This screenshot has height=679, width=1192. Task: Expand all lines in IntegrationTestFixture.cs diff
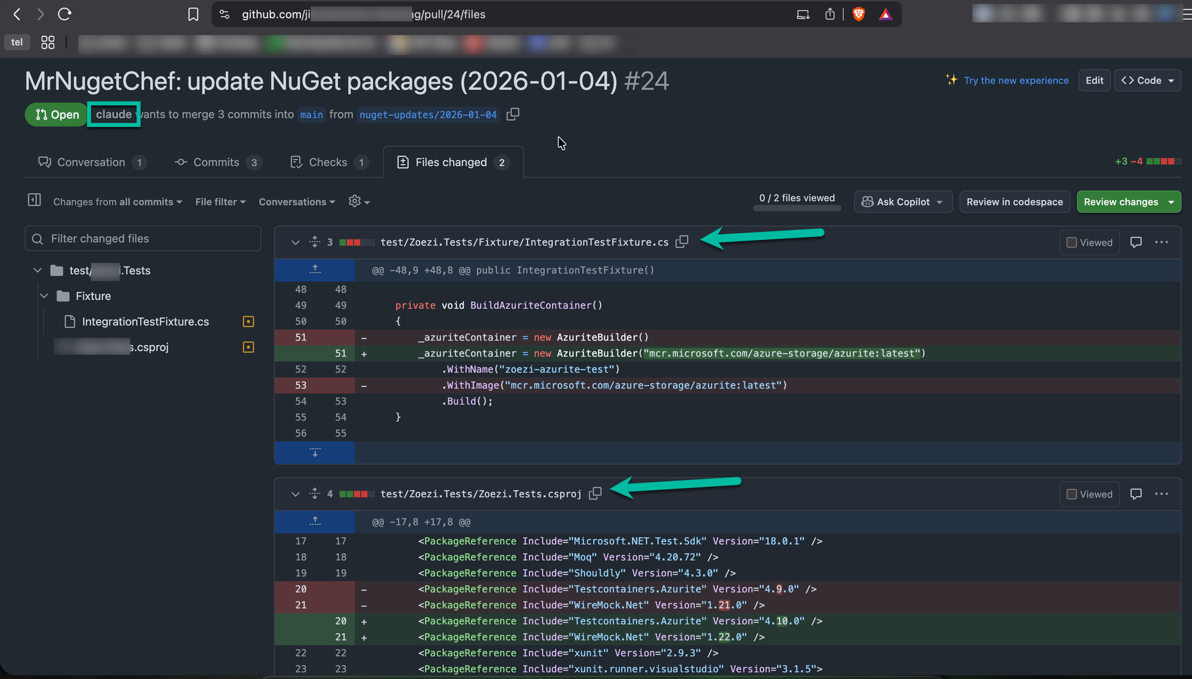(x=315, y=242)
